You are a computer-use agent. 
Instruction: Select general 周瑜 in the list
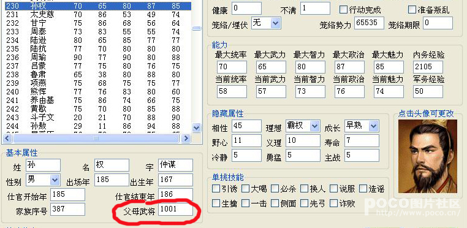(97, 57)
